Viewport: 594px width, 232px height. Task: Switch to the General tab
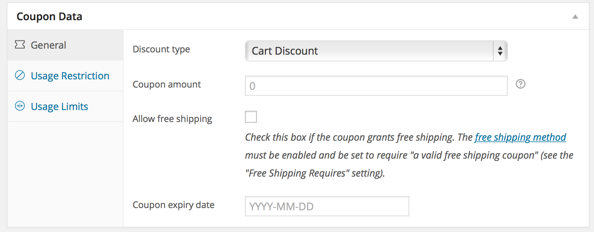pos(65,45)
